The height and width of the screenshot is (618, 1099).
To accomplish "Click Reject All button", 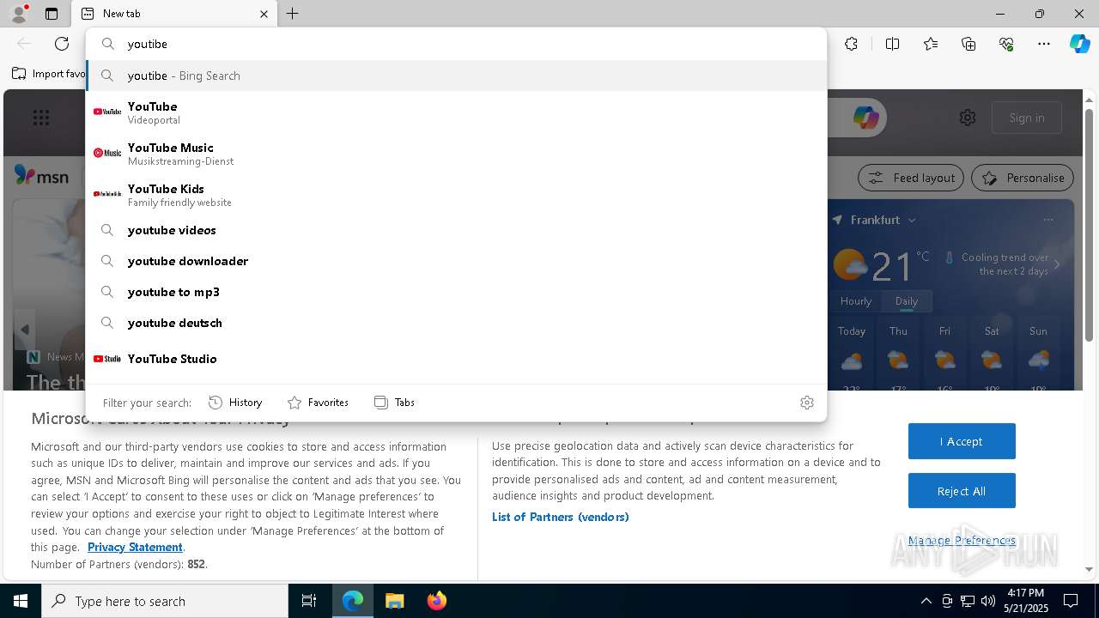I will (962, 491).
